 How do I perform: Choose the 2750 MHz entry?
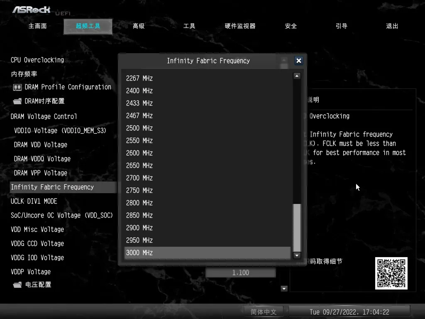(208, 191)
